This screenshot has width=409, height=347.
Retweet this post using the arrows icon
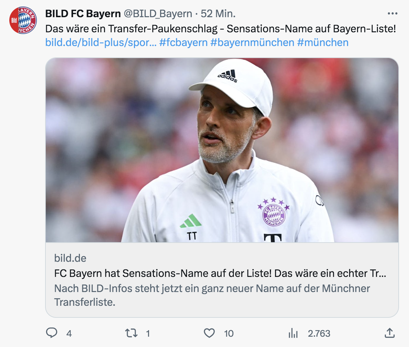131,333
